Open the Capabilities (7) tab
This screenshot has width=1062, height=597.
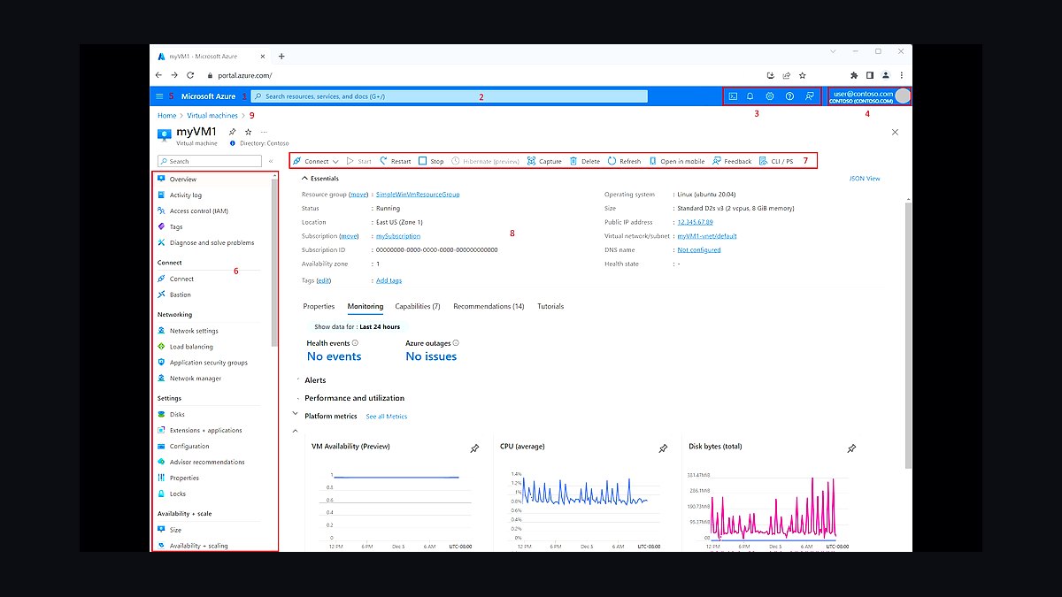(418, 306)
